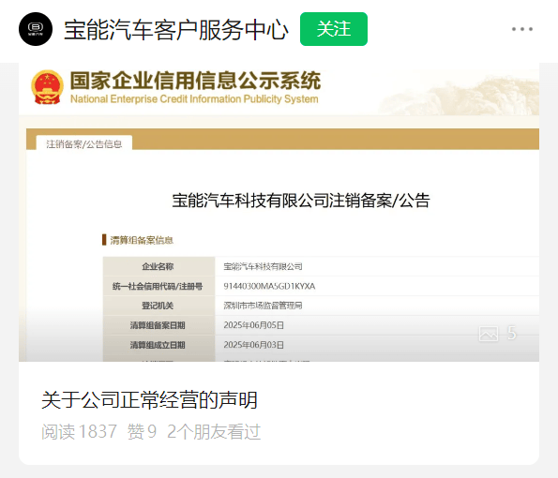Open the article 关于公司正常经营的声明
This screenshot has width=558, height=478.
[149, 400]
